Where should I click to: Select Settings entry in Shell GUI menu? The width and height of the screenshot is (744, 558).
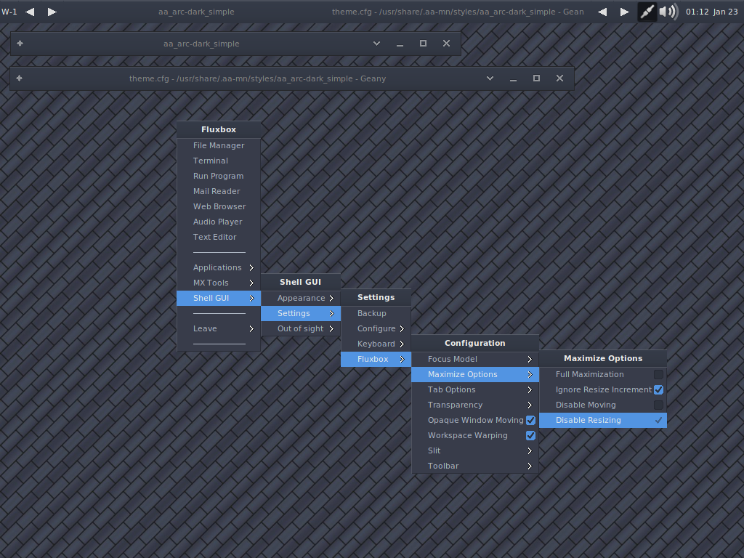tap(301, 313)
